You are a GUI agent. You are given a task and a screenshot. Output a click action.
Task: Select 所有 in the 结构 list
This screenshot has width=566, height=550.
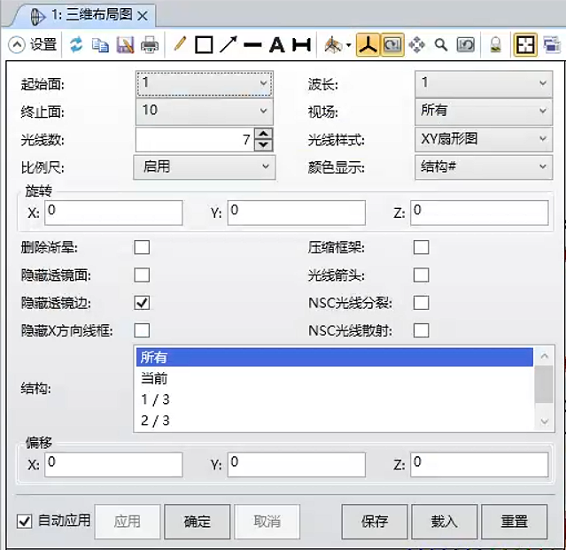(335, 357)
